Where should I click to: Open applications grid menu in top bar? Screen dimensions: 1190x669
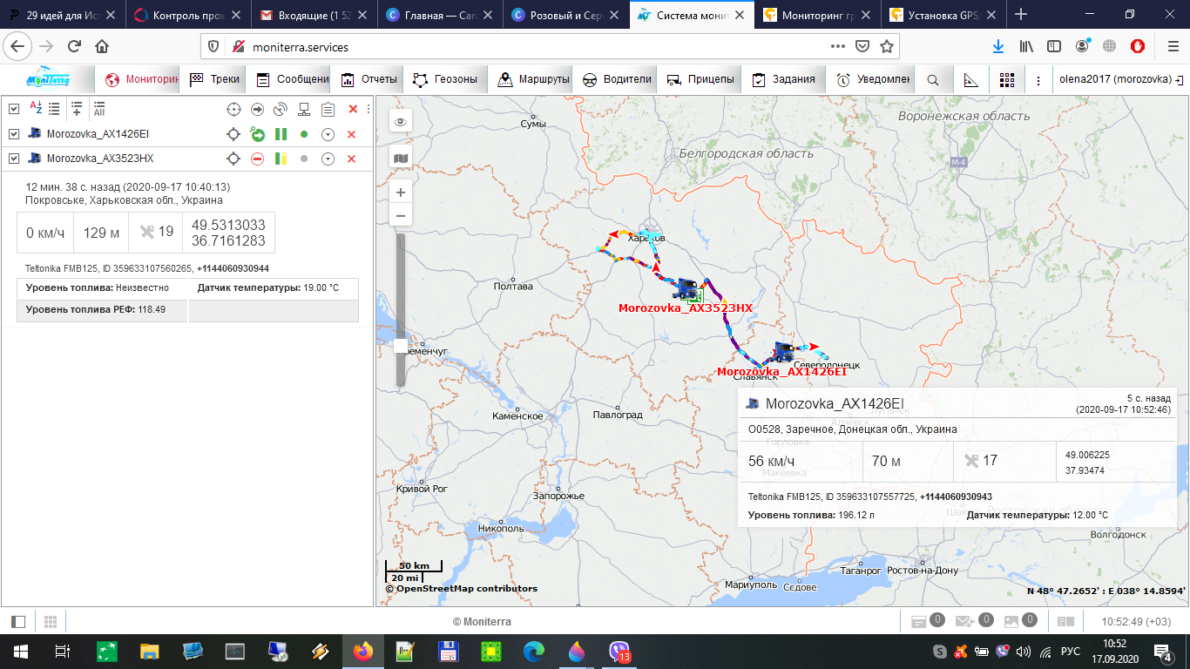1007,79
